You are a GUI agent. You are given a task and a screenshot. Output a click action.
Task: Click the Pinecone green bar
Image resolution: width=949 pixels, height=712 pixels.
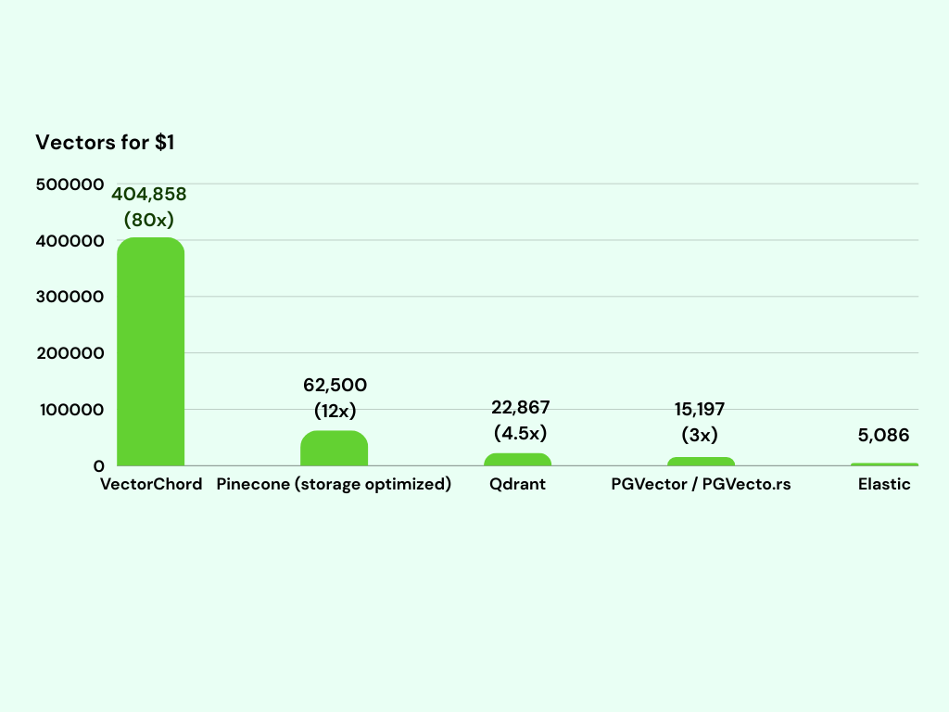click(x=334, y=449)
